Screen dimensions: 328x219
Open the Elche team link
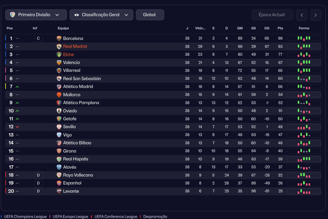coord(68,55)
